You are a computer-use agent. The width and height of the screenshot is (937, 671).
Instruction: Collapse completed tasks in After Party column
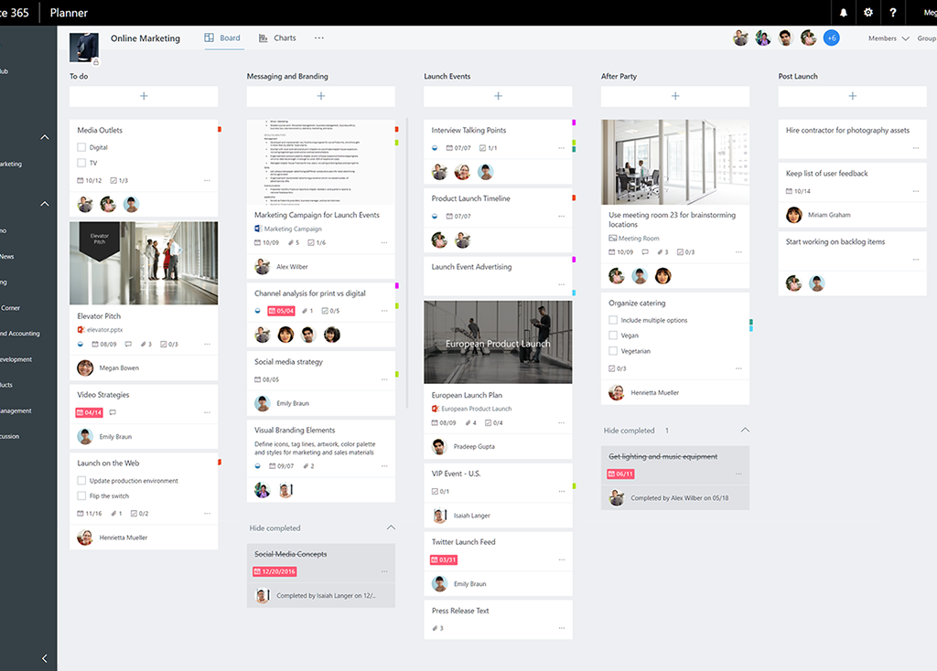(745, 431)
